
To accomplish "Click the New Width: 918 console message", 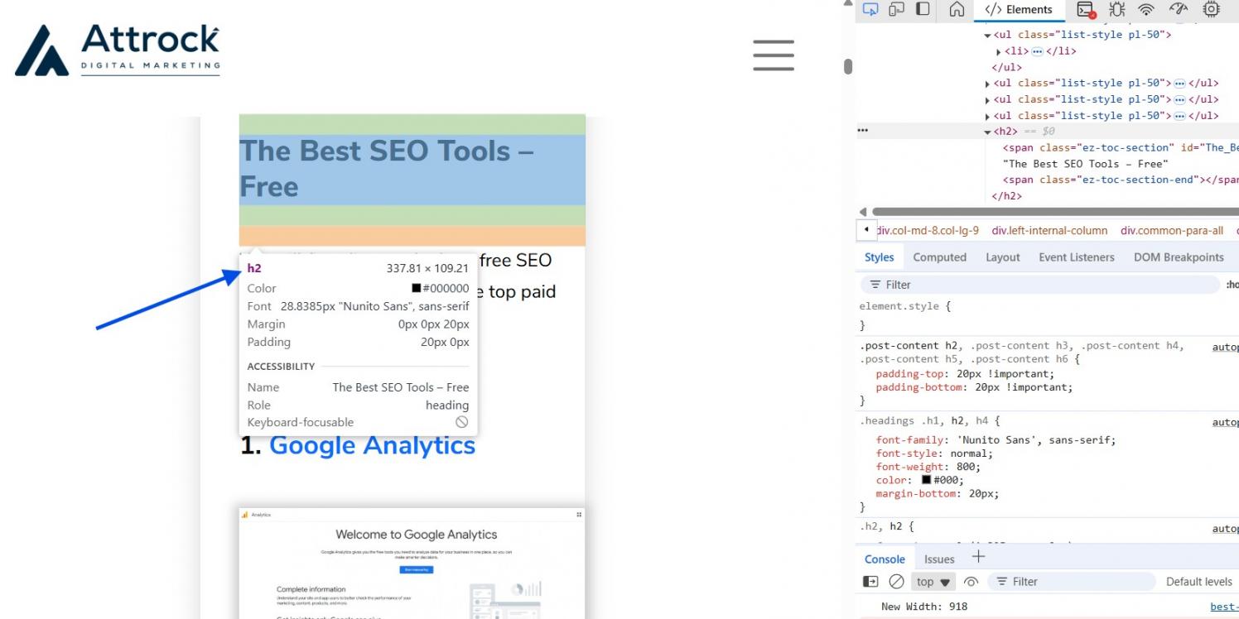I will [x=924, y=607].
